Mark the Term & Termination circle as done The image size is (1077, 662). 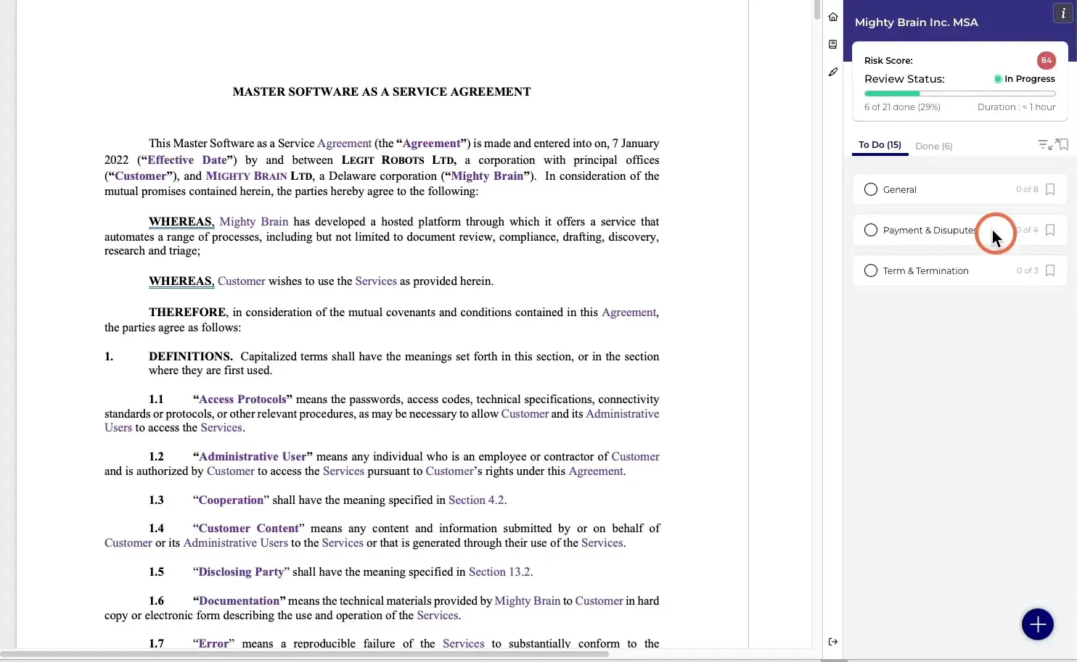click(871, 270)
